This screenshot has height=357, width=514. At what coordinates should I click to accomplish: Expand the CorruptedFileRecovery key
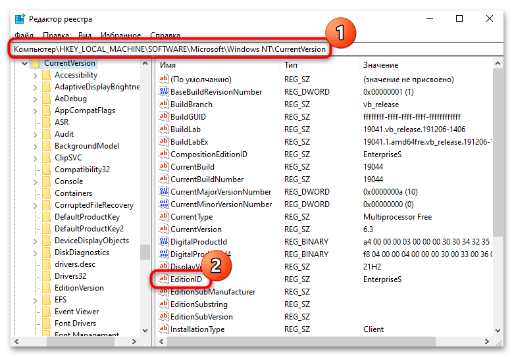pos(36,205)
